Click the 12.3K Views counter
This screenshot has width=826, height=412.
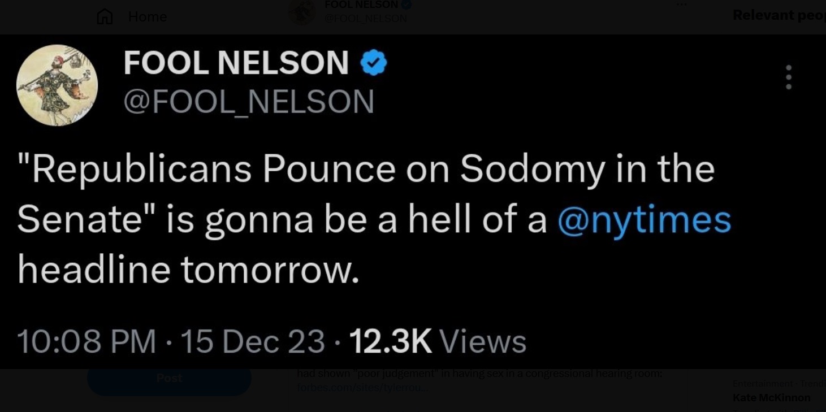click(x=438, y=341)
